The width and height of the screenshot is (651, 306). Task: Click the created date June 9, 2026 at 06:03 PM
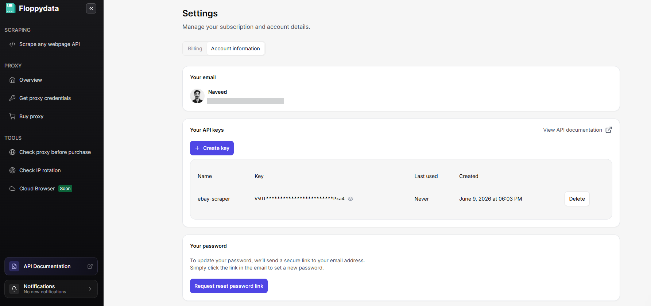tap(491, 199)
